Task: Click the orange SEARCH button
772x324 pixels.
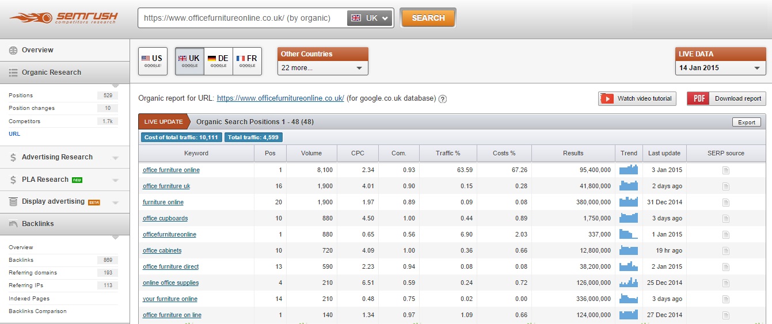Action: coord(428,18)
